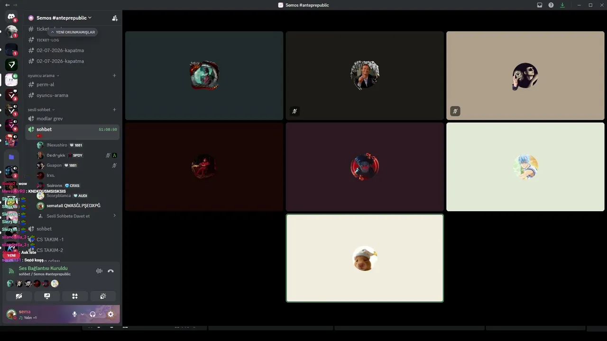The width and height of the screenshot is (607, 341).
Task: Focus the beige tile with masked avatar
Action: 525,76
